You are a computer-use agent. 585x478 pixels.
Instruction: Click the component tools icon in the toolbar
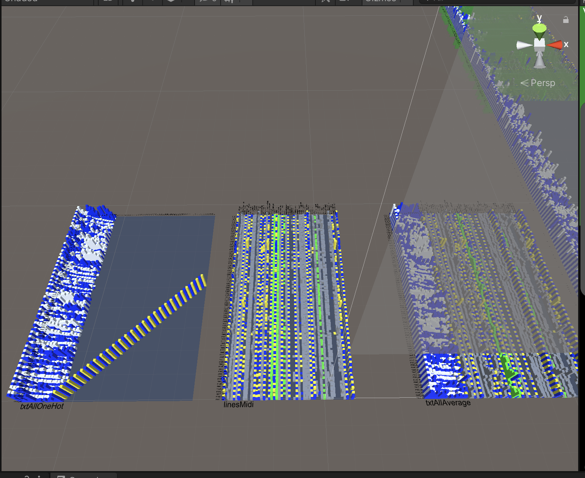coord(325,1)
